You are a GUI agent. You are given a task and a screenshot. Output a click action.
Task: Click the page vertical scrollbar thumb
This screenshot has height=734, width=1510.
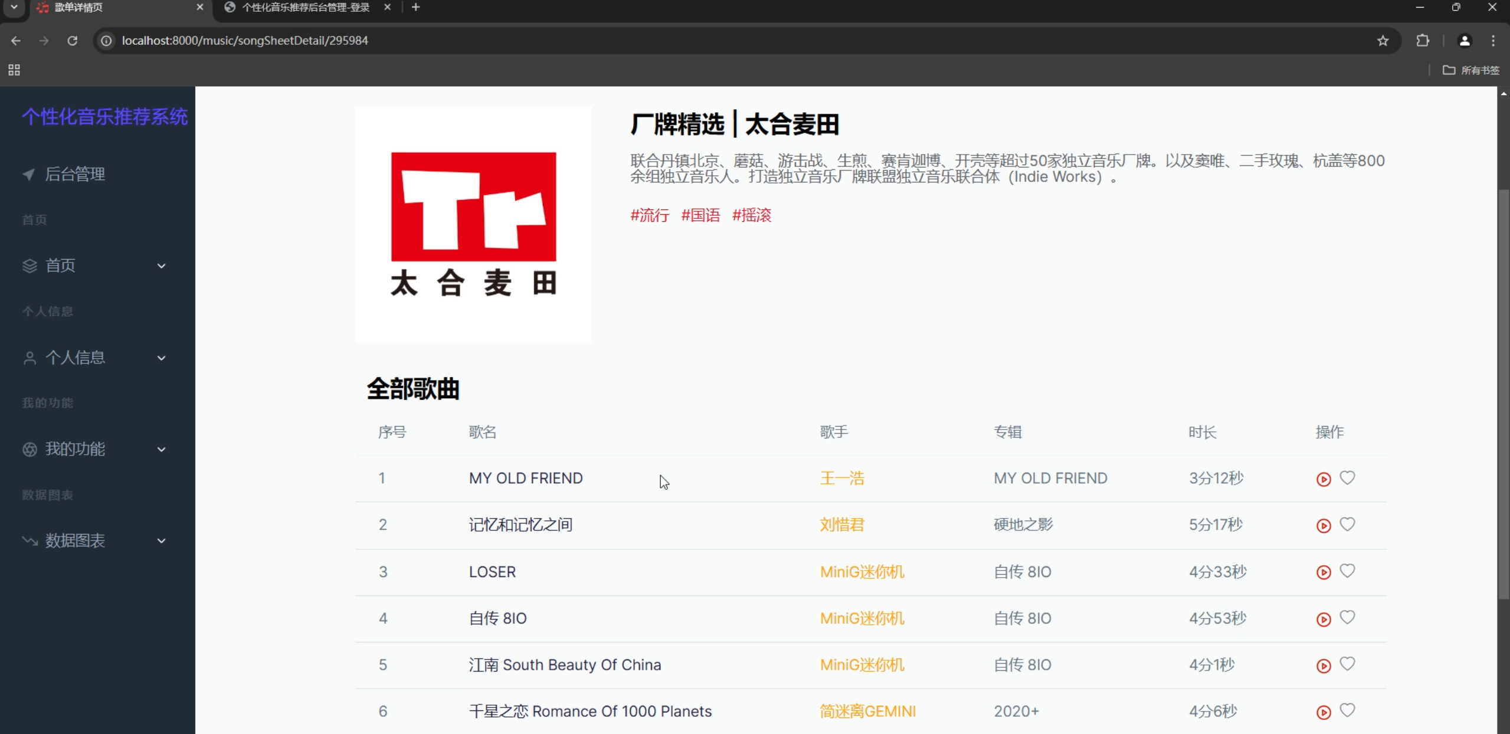[x=1504, y=394]
